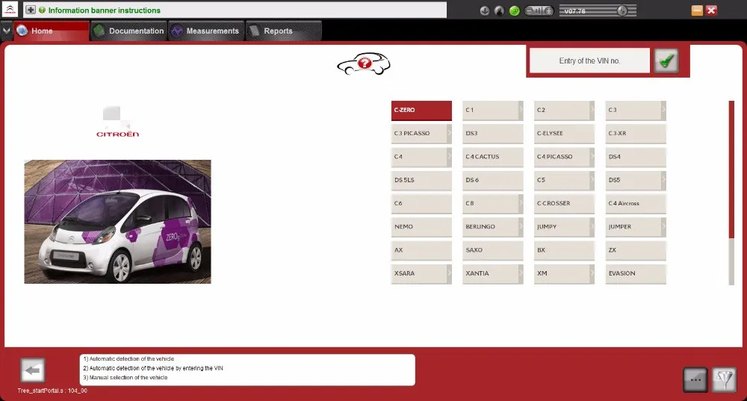747x401 pixels.
Task: Choose the SAXO vehicle model
Action: (492, 250)
